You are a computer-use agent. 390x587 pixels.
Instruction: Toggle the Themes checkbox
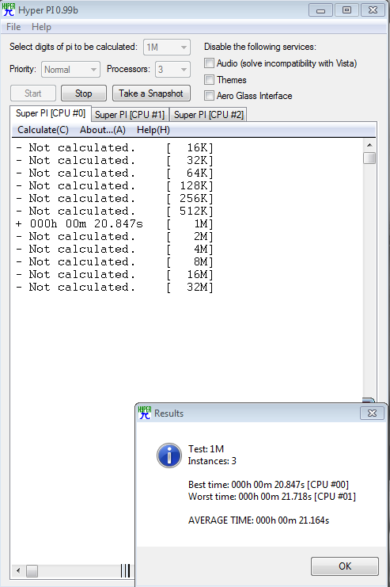click(210, 79)
